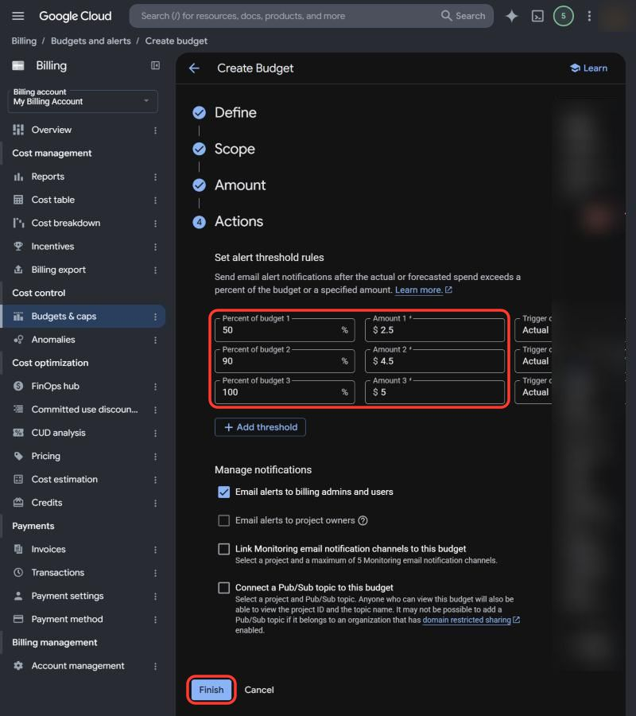The width and height of the screenshot is (636, 716).
Task: Click the Overview dashboard icon
Action: 18,130
